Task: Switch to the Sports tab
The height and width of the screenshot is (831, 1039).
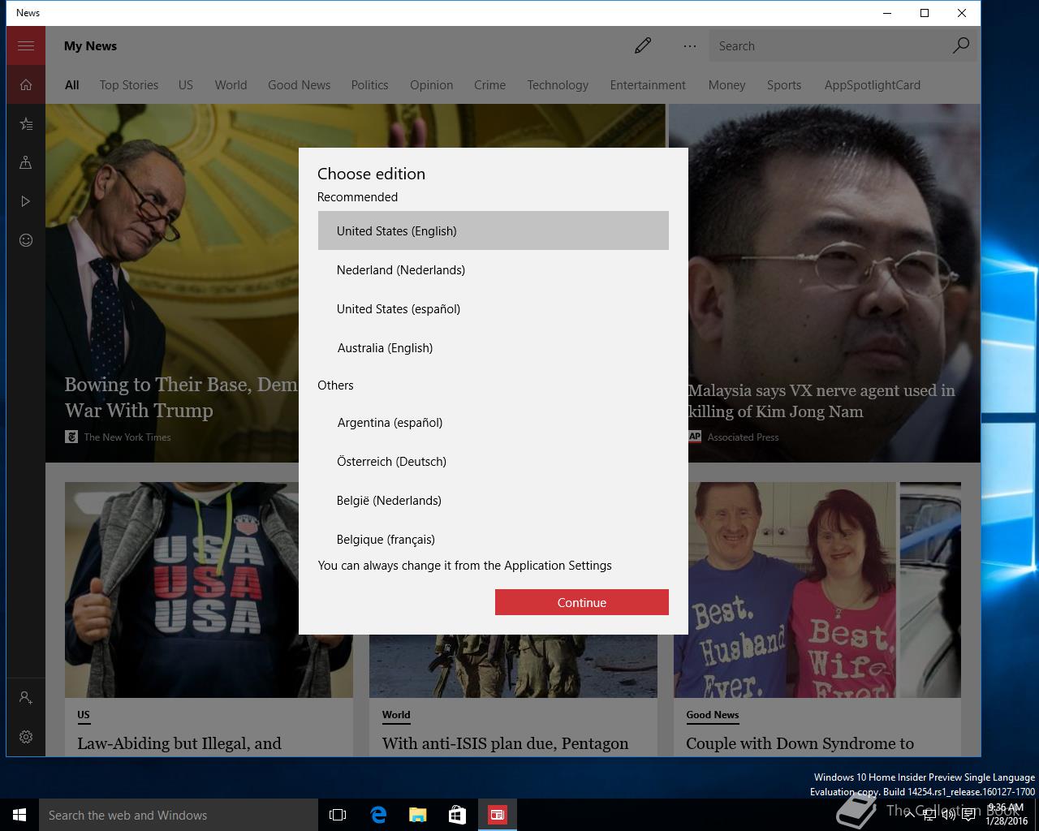Action: 784,85
